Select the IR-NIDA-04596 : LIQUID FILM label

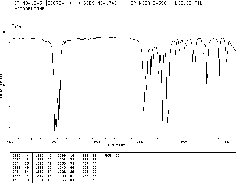pos(168,3)
